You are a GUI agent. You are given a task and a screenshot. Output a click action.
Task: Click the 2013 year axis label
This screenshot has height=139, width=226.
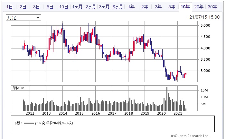coord(46,113)
